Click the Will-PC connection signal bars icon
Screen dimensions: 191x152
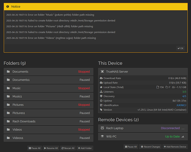(x=183, y=136)
